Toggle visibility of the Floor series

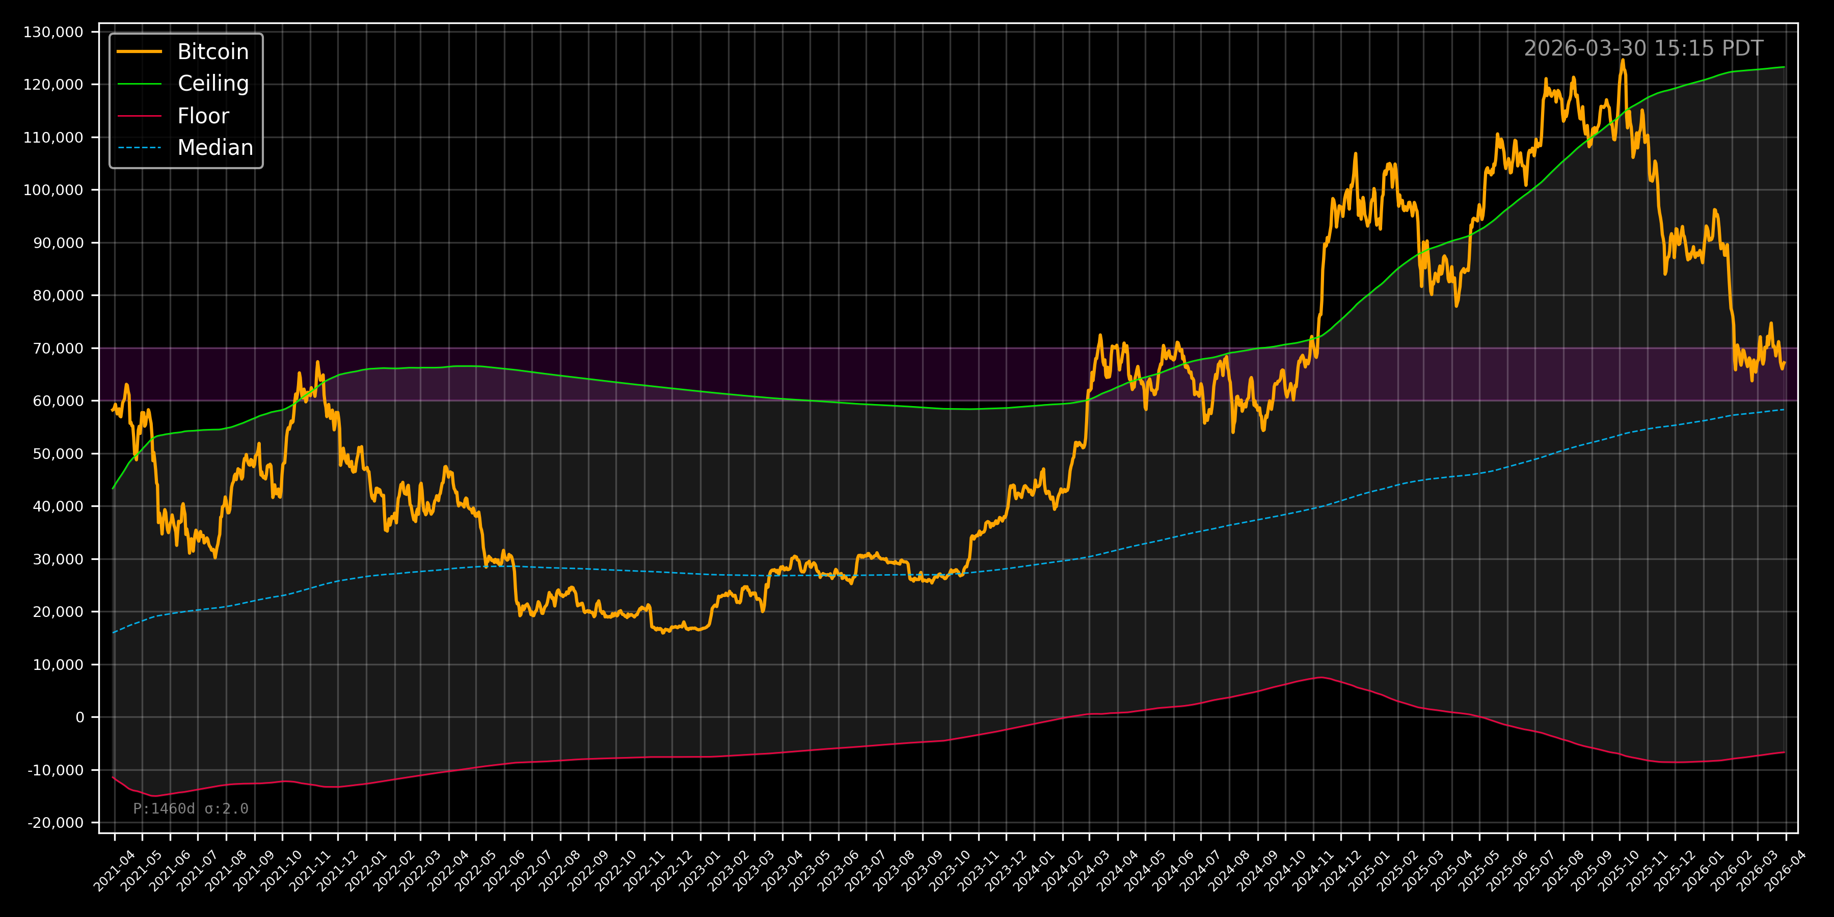click(204, 115)
